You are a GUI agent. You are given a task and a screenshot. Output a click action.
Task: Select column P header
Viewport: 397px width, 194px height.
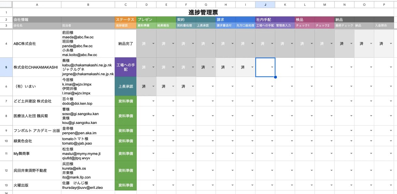point(384,5)
